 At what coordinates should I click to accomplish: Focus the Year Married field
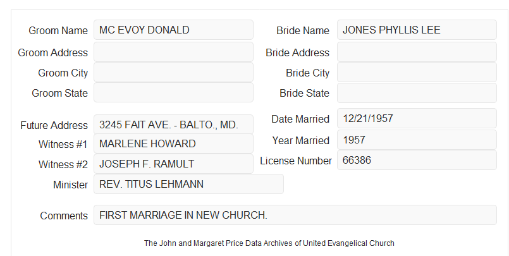pyautogui.click(x=417, y=140)
